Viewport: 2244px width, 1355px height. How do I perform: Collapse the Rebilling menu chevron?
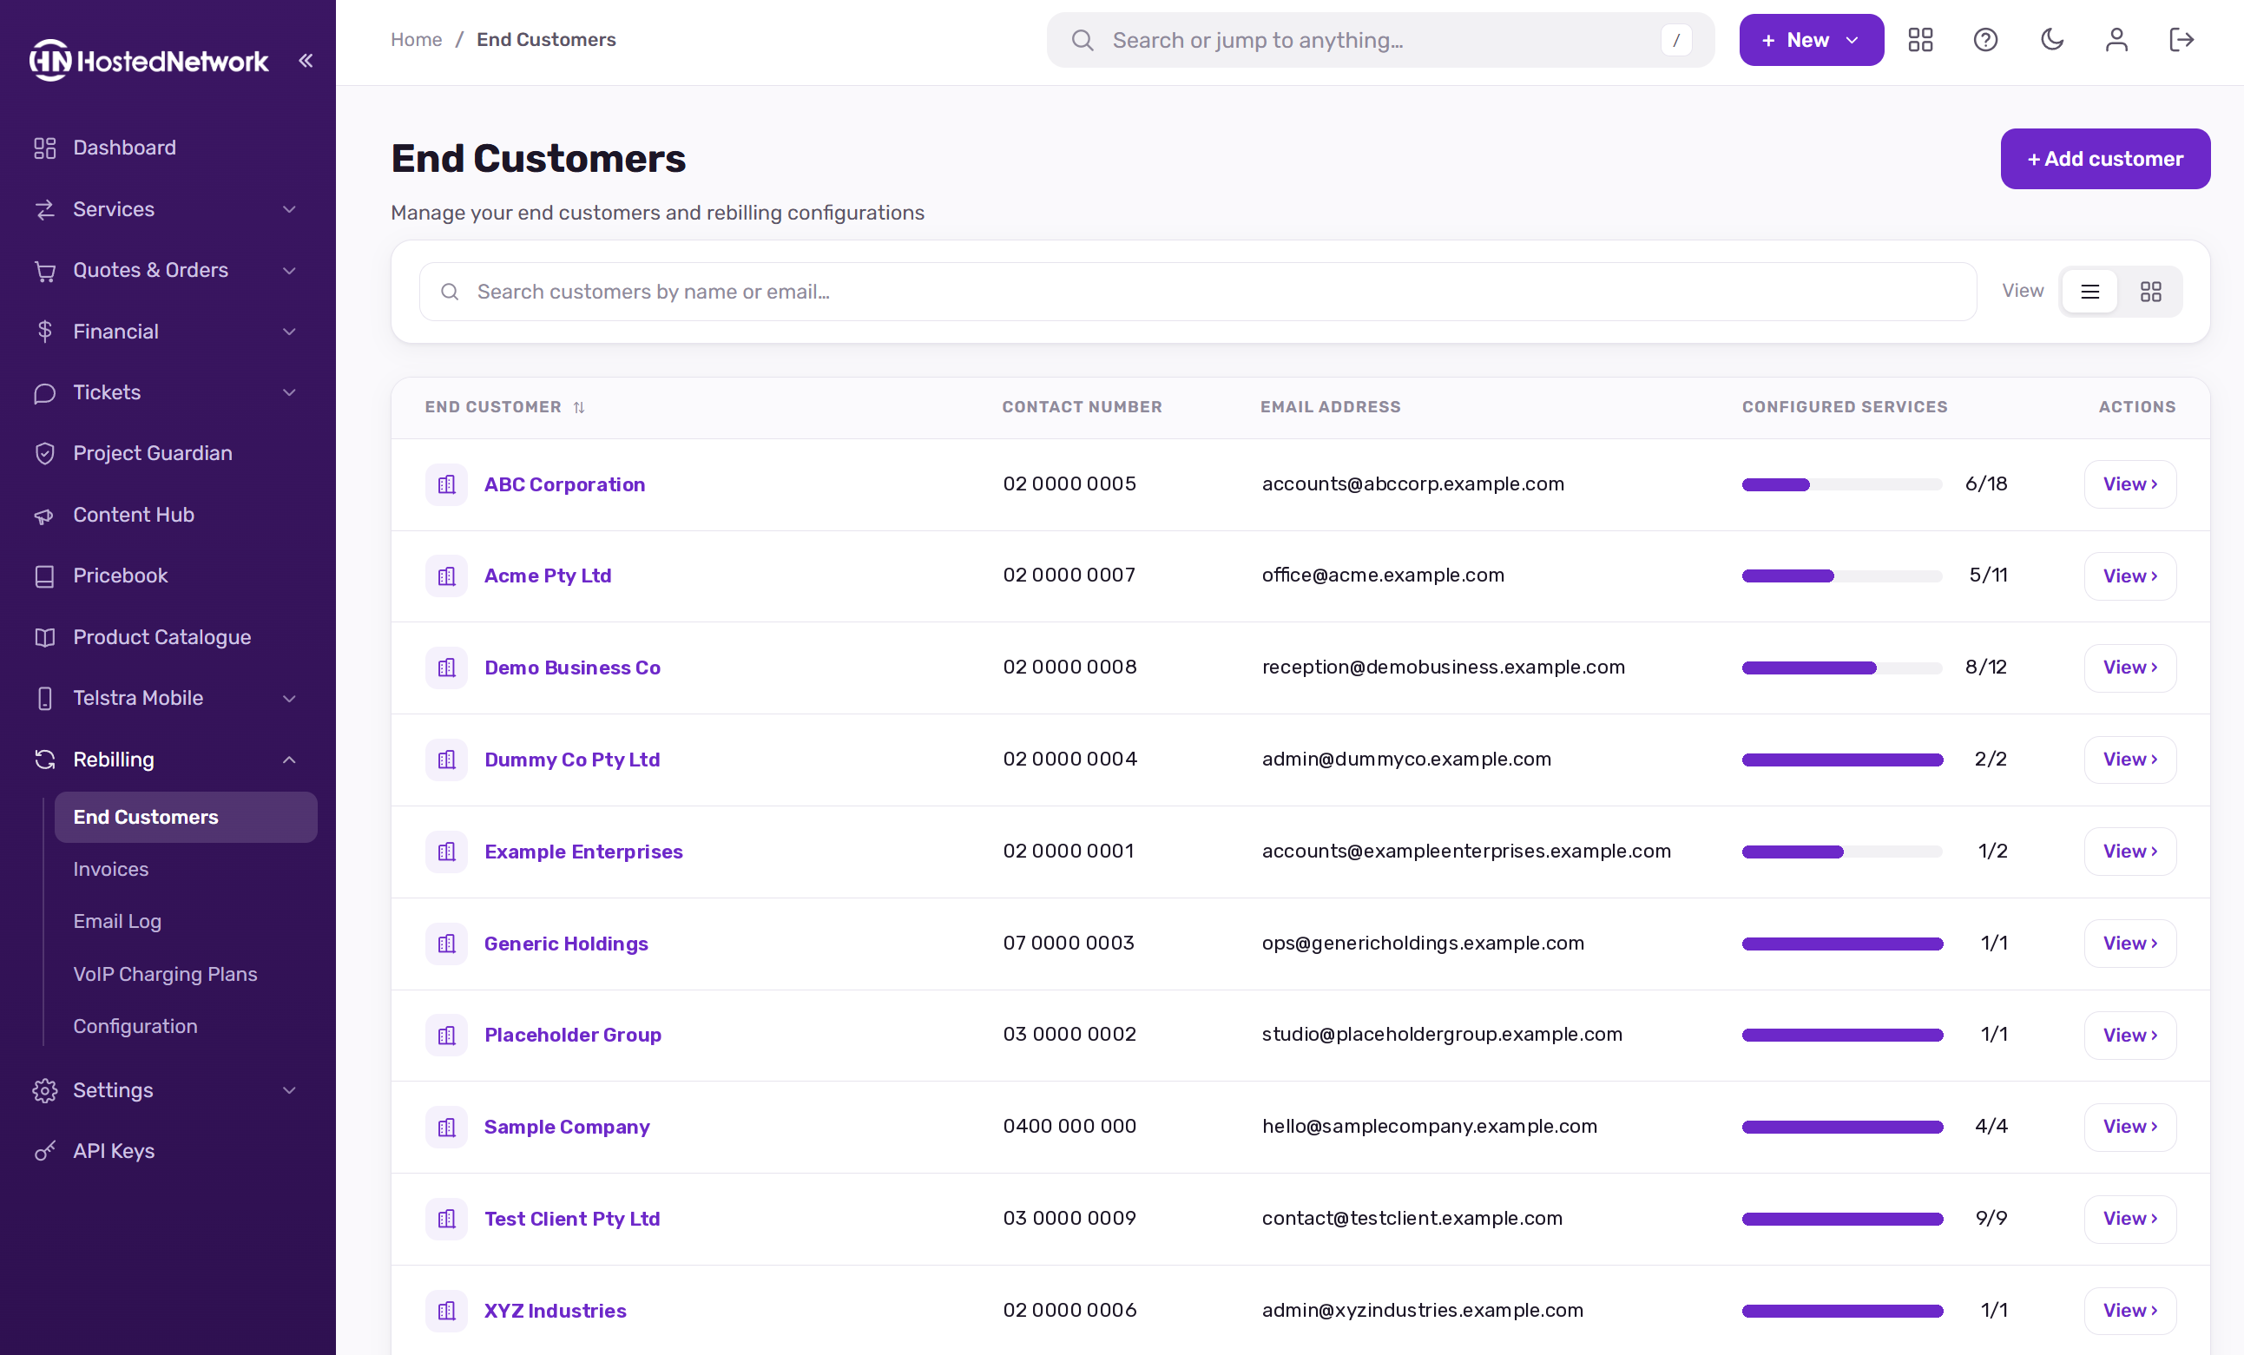pyautogui.click(x=290, y=760)
